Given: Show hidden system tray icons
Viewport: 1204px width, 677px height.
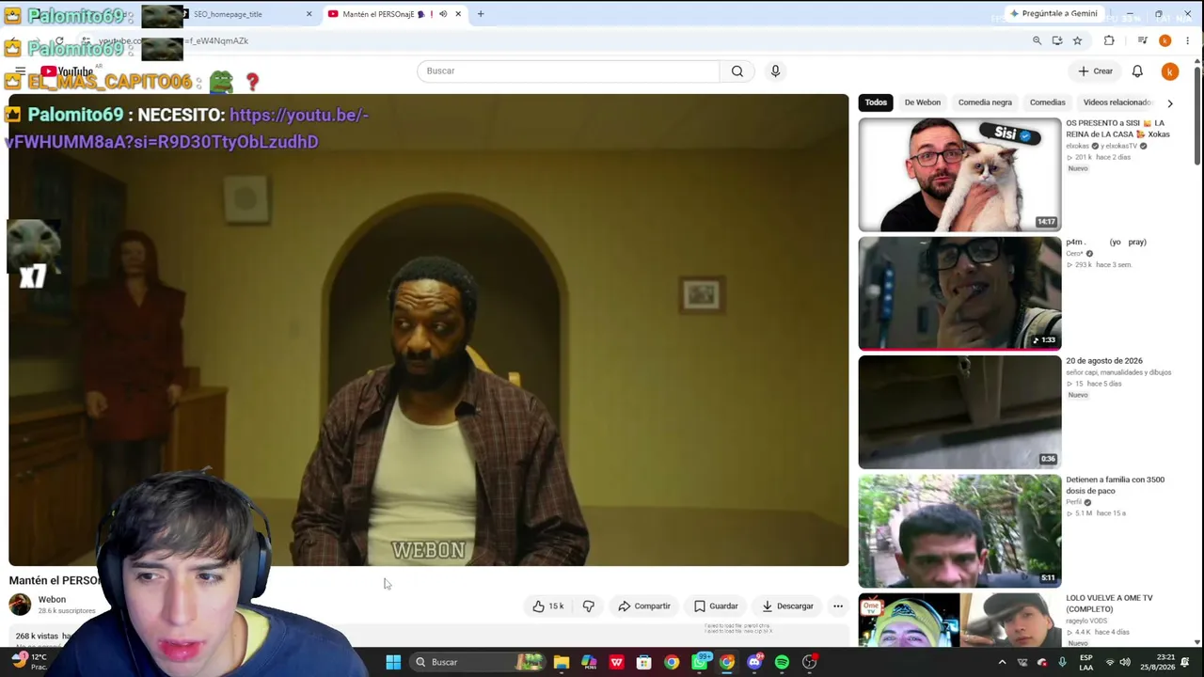Looking at the screenshot, I should (x=1002, y=662).
